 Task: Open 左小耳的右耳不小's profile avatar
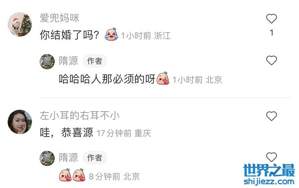(x=20, y=122)
